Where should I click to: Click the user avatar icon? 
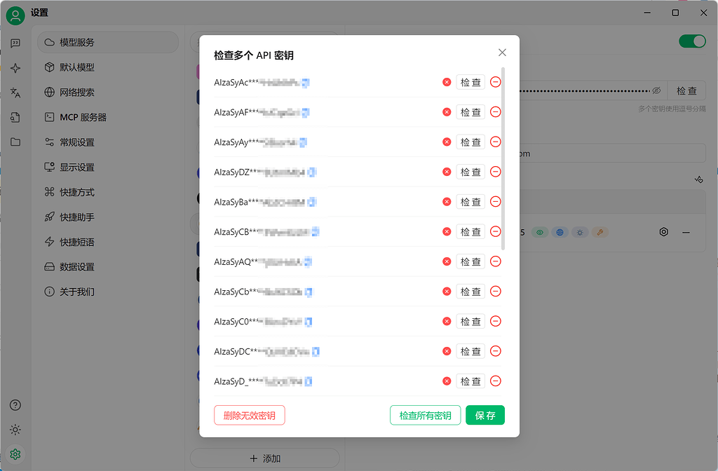pos(15,15)
